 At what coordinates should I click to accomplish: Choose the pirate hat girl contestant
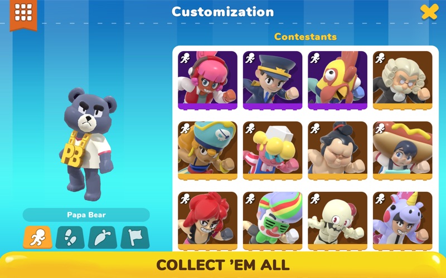tap(207, 151)
